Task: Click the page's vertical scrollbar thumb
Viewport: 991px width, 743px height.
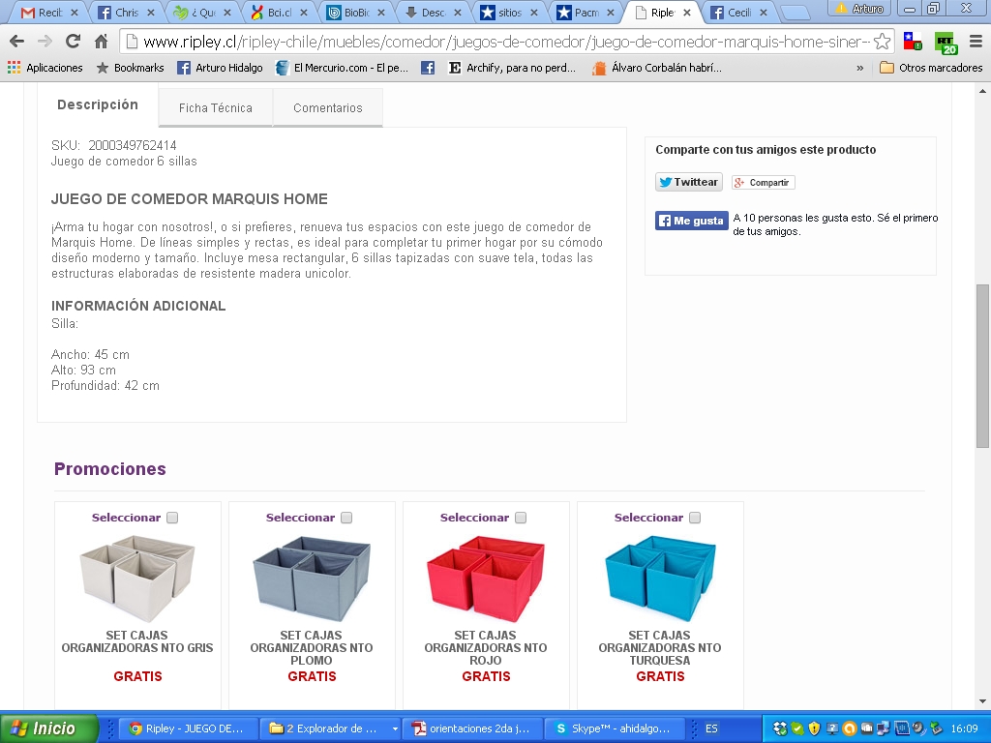Action: [982, 365]
